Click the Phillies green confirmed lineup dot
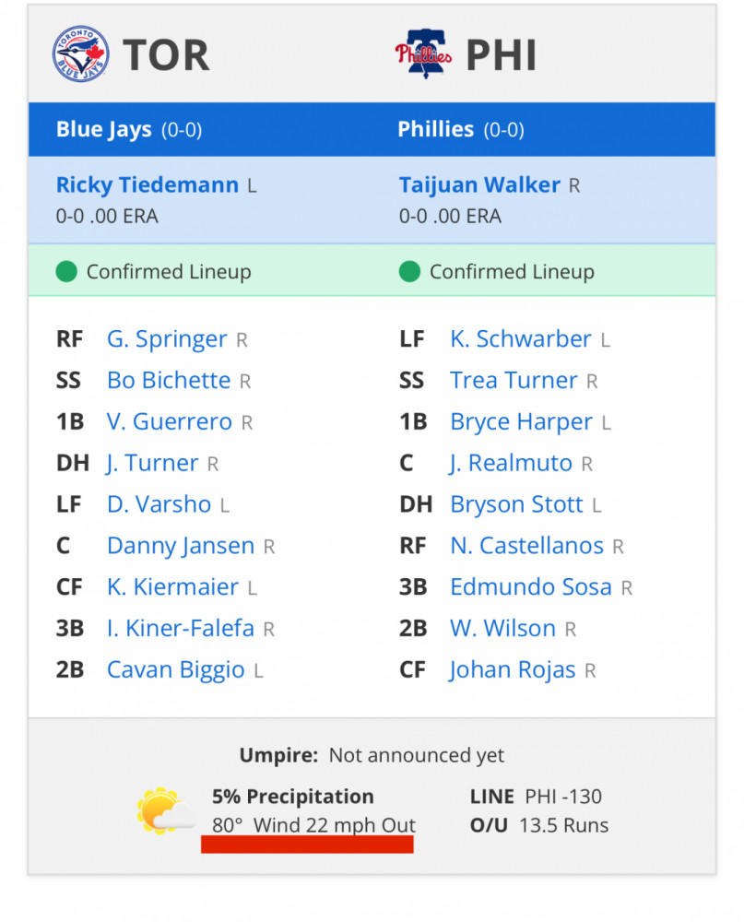 409,272
